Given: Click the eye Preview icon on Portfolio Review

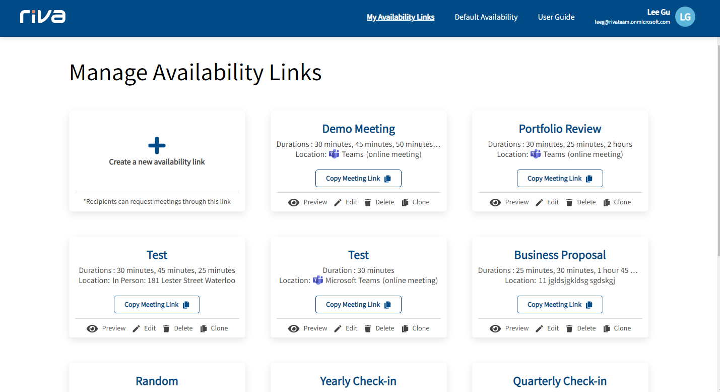Looking at the screenshot, I should coord(495,202).
